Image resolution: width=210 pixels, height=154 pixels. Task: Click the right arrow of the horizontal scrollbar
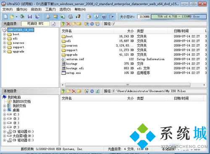(x=204, y=85)
